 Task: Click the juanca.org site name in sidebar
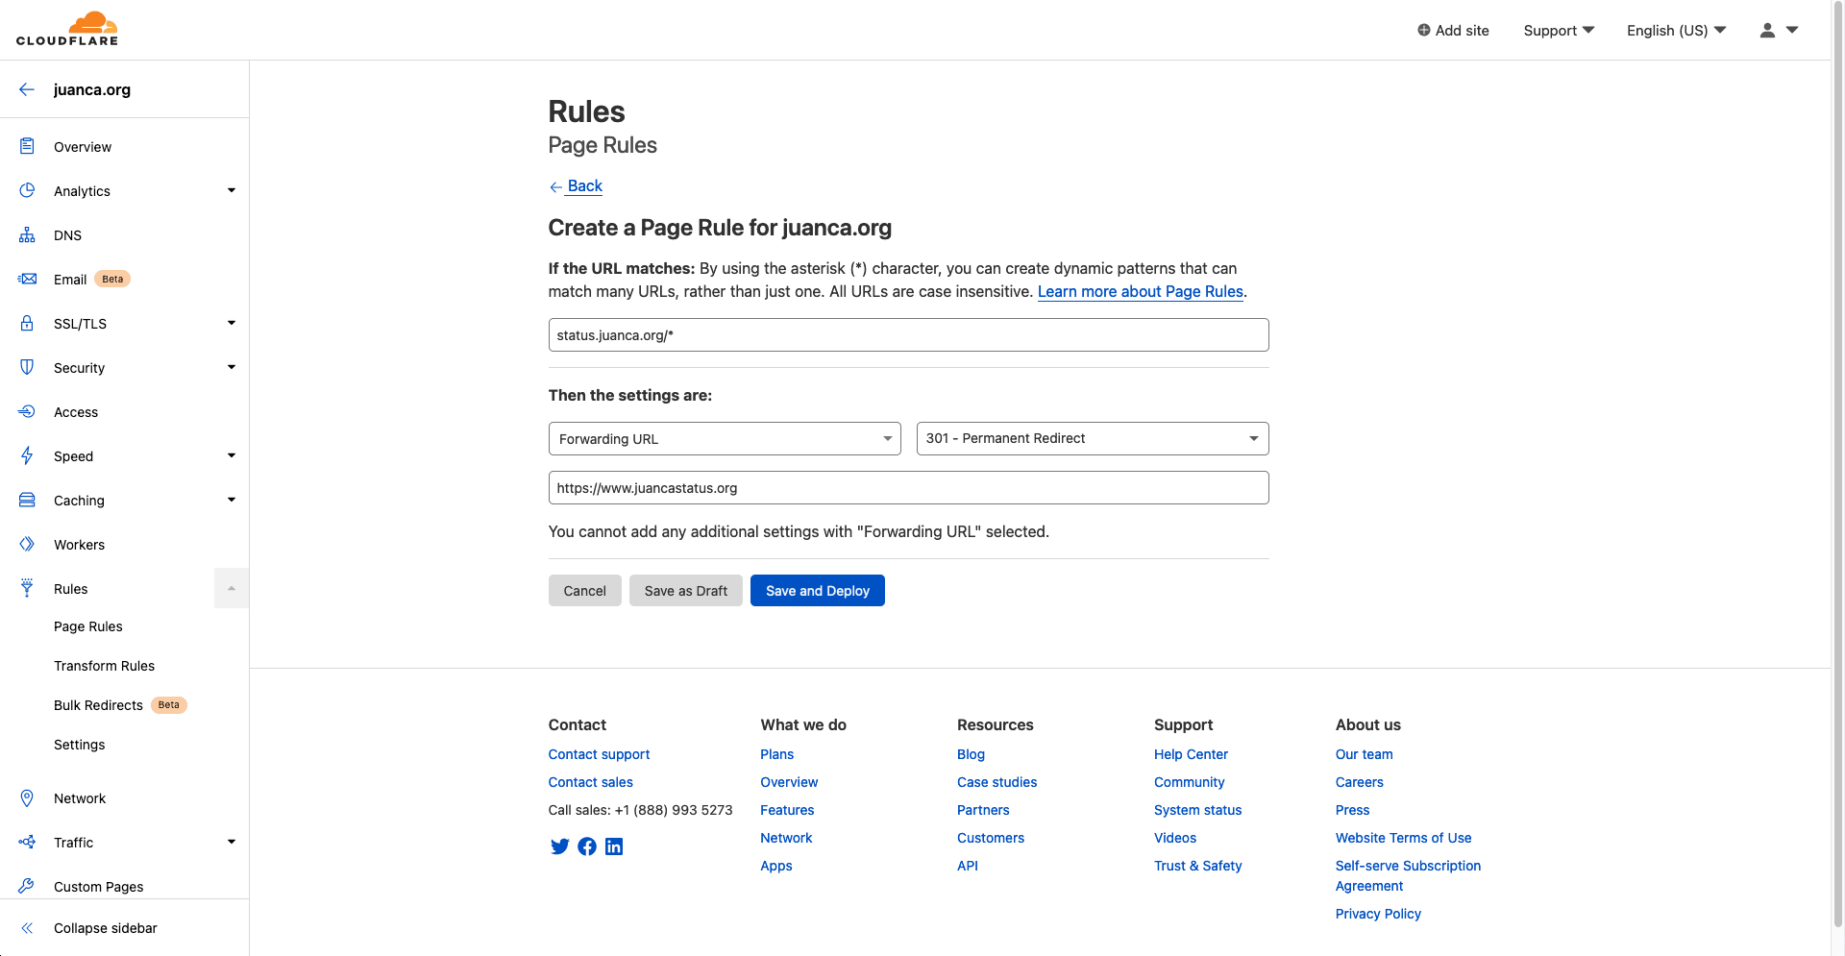point(92,89)
